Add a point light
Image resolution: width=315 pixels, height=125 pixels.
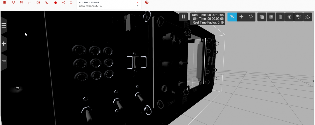[289, 17]
